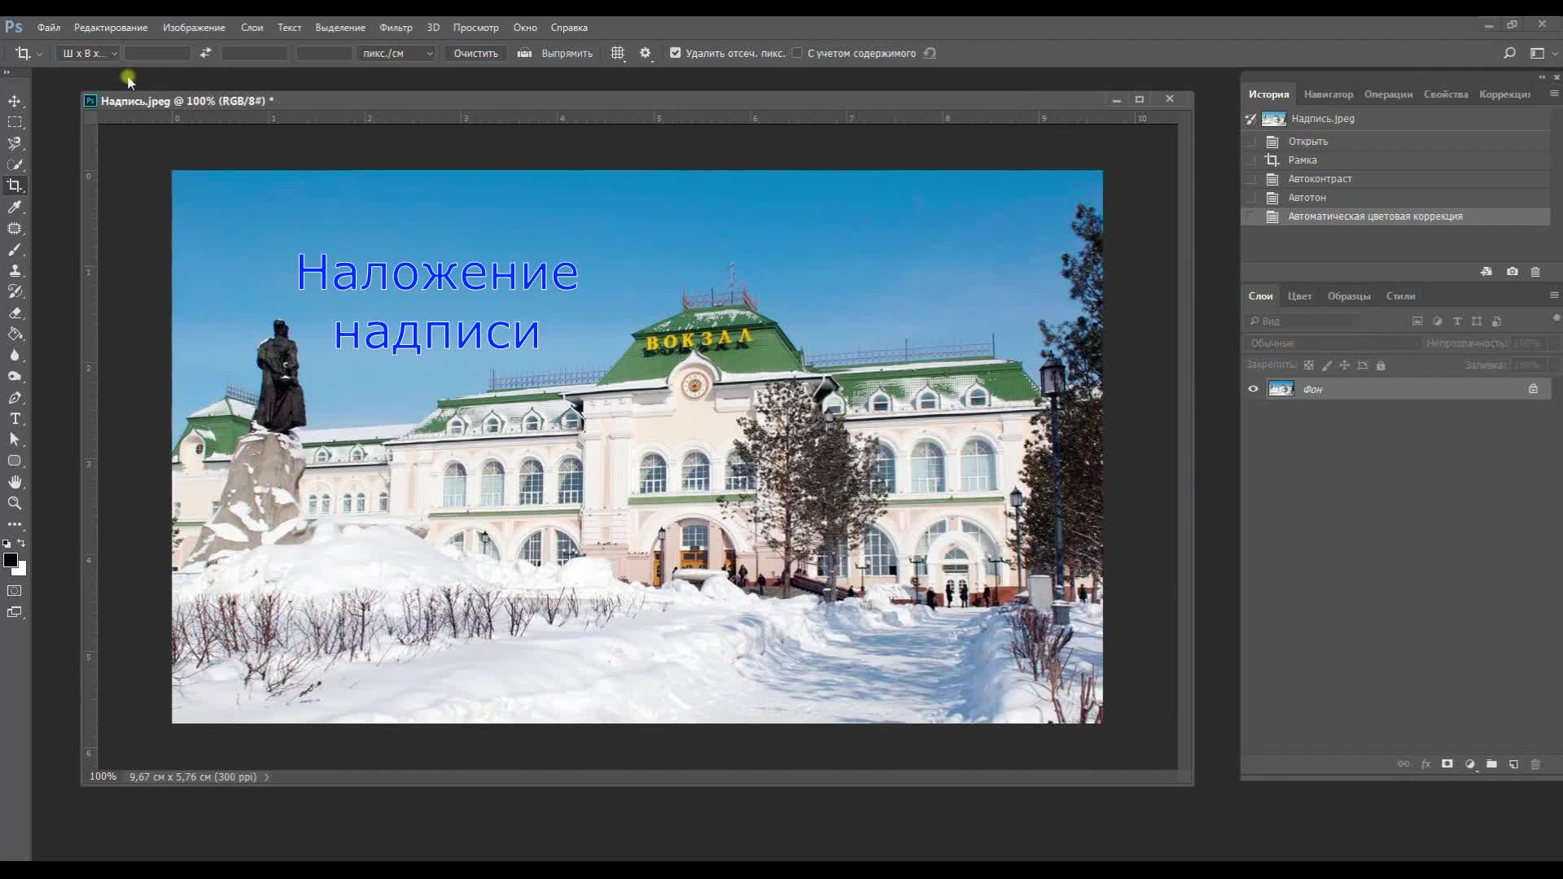Create a new layer in the Layers panel

coord(1513,765)
